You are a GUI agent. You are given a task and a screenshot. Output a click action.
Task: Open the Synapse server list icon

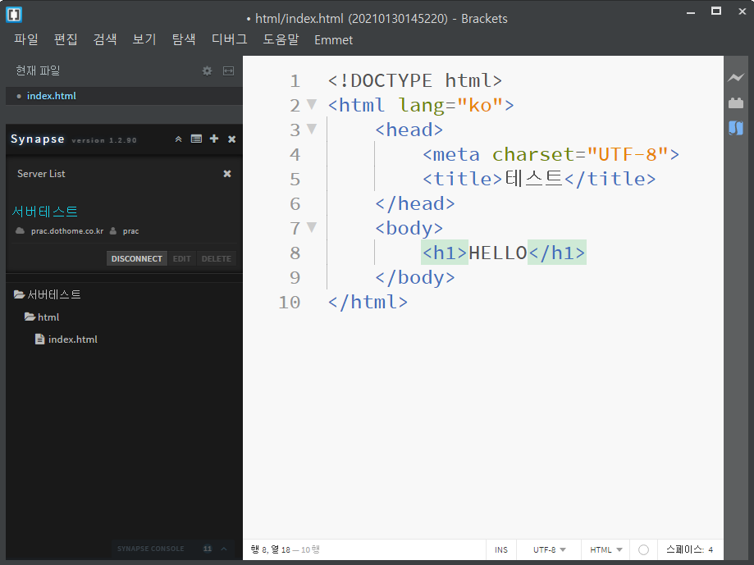(x=196, y=139)
